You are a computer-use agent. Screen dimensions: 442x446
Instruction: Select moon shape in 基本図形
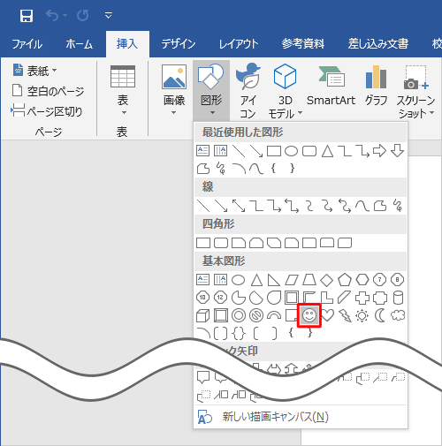[x=380, y=315]
